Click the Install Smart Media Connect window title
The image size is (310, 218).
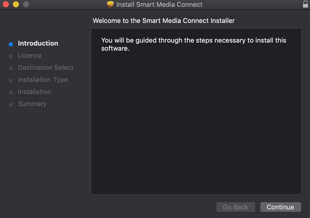[159, 4]
